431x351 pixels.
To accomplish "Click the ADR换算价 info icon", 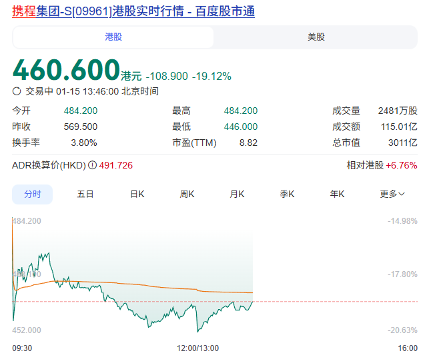I will pyautogui.click(x=92, y=165).
